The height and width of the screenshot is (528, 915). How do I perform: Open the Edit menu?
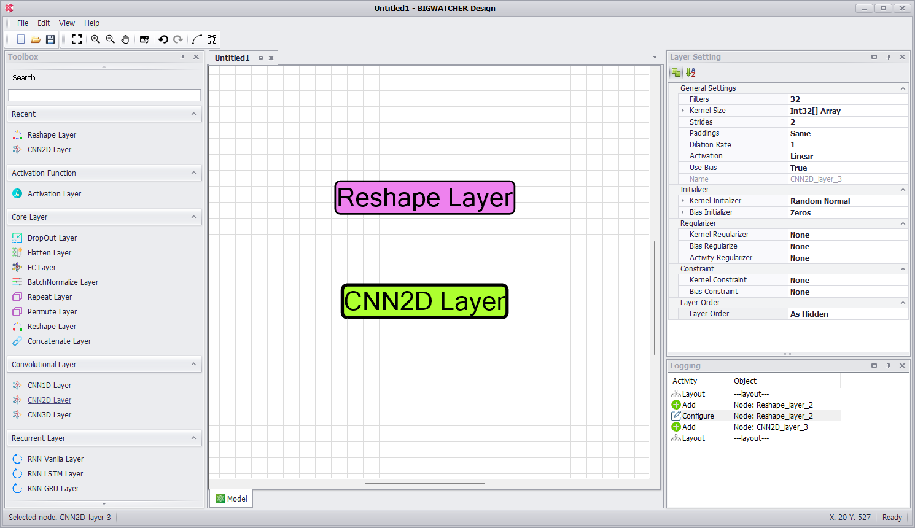44,23
